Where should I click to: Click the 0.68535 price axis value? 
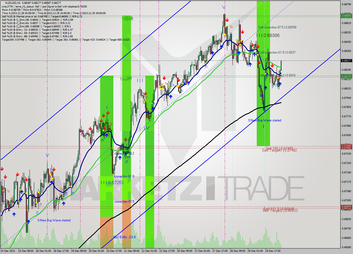346,32
